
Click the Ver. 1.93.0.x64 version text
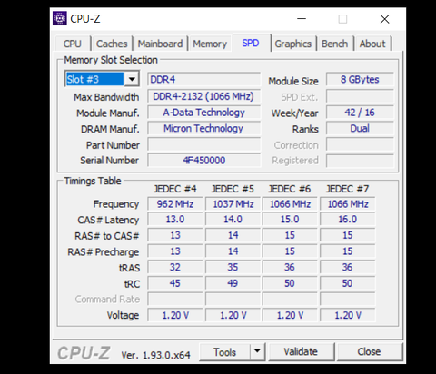pos(155,355)
